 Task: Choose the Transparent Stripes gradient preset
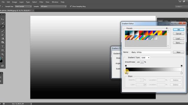pyautogui.click(x=151, y=38)
